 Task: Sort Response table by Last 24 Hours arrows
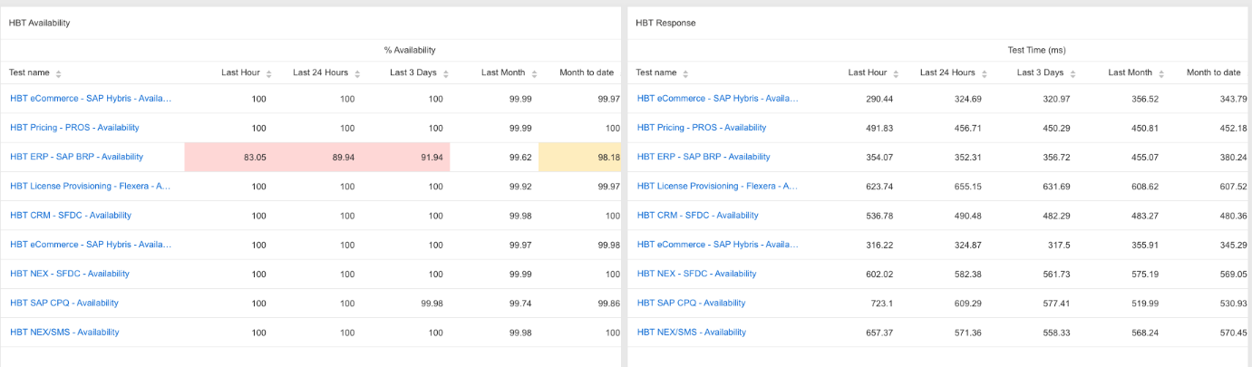click(985, 73)
